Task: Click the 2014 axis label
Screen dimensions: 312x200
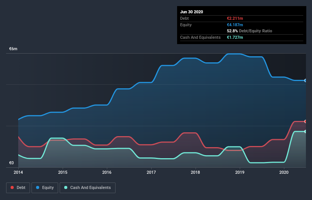Action: tap(18, 172)
